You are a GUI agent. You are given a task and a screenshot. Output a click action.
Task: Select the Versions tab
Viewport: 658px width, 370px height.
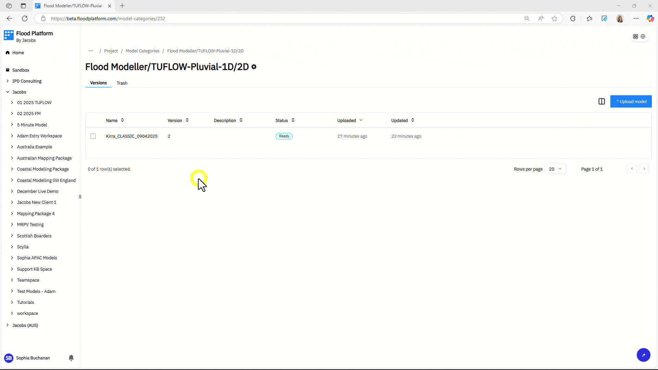[98, 83]
